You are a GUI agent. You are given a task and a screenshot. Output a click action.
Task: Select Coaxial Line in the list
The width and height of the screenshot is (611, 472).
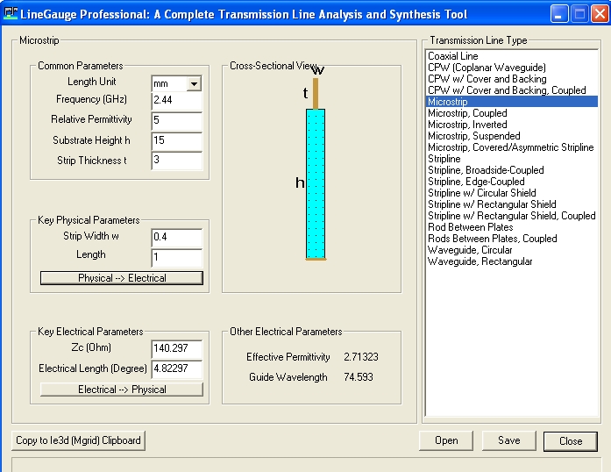pyautogui.click(x=512, y=56)
